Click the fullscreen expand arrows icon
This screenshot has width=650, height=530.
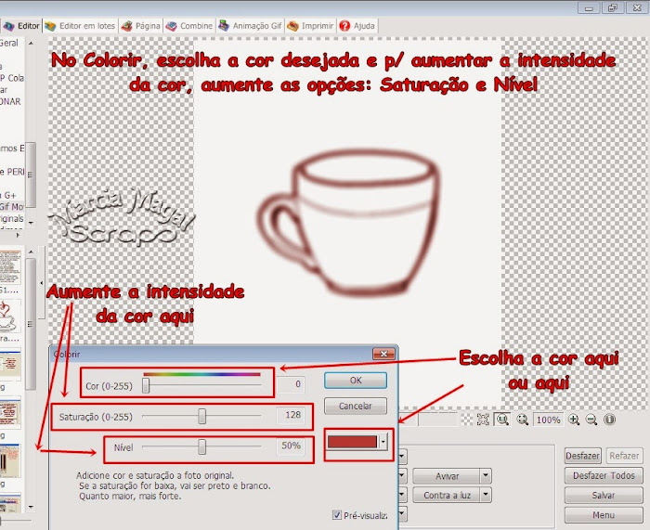[483, 420]
